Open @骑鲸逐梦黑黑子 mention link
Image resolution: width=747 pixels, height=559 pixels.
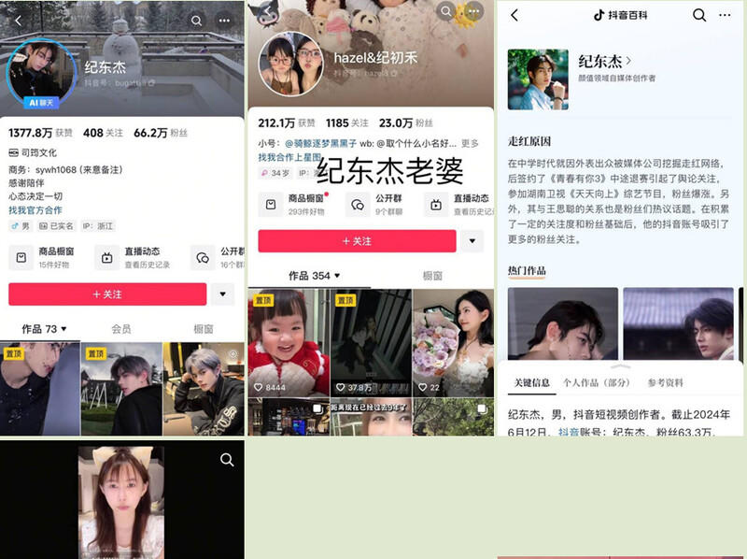[320, 143]
